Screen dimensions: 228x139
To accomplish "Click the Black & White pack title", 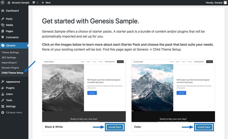I will (54, 127).
